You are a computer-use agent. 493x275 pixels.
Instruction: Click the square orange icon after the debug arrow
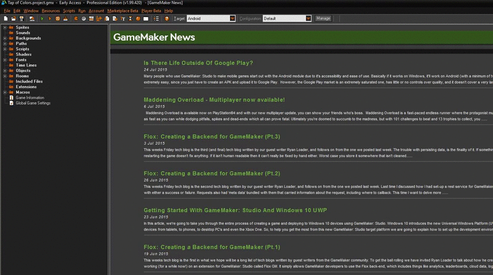57,18
